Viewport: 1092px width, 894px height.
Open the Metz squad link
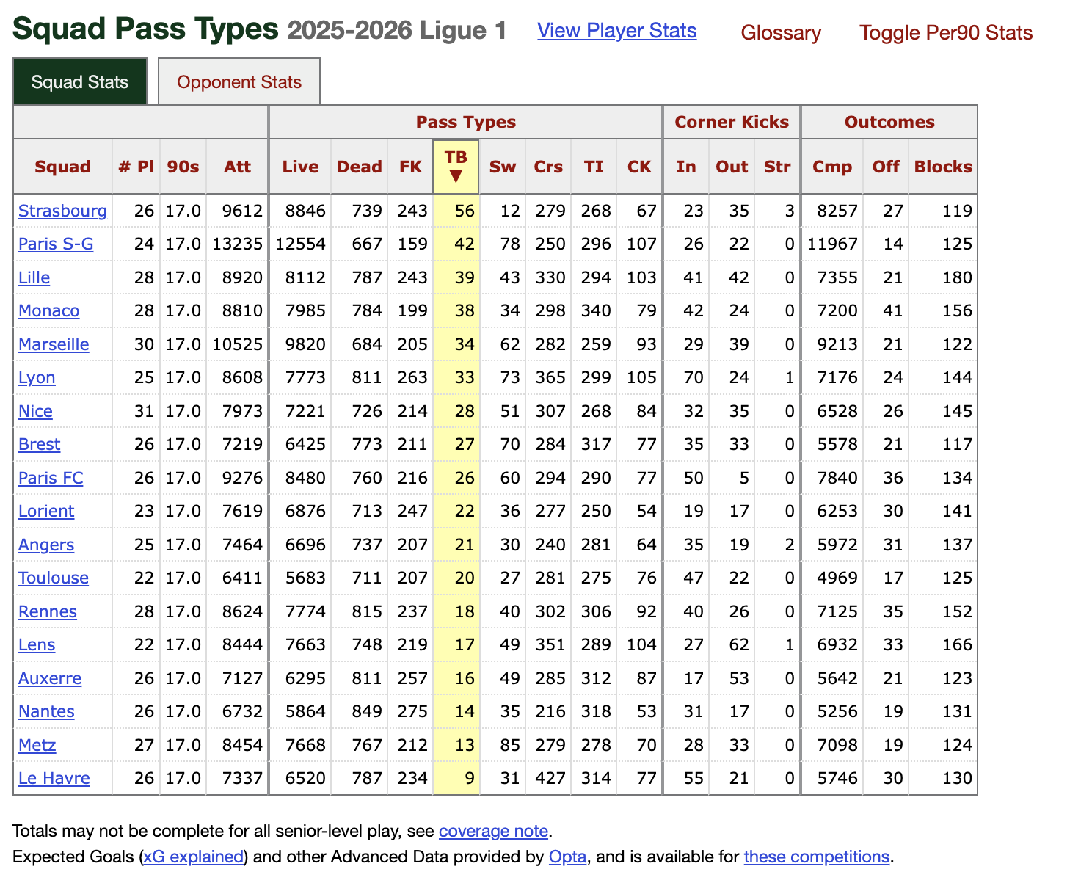point(37,746)
